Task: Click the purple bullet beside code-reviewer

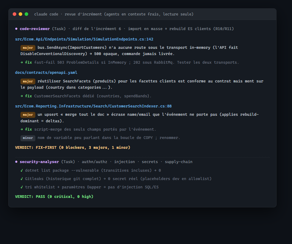Action: [16, 29]
